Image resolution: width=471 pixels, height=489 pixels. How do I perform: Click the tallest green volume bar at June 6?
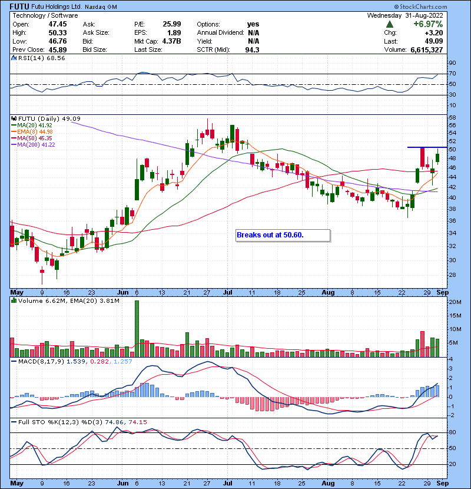click(137, 329)
